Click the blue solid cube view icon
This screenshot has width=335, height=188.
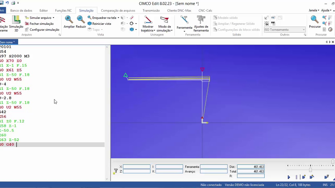(x=132, y=30)
